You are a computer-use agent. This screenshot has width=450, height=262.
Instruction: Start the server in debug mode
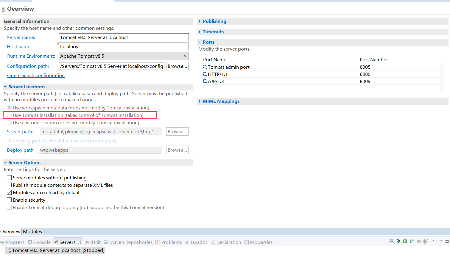(x=398, y=241)
